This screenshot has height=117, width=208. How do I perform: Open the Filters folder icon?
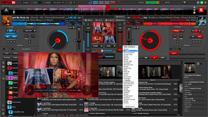[x=9, y=107]
